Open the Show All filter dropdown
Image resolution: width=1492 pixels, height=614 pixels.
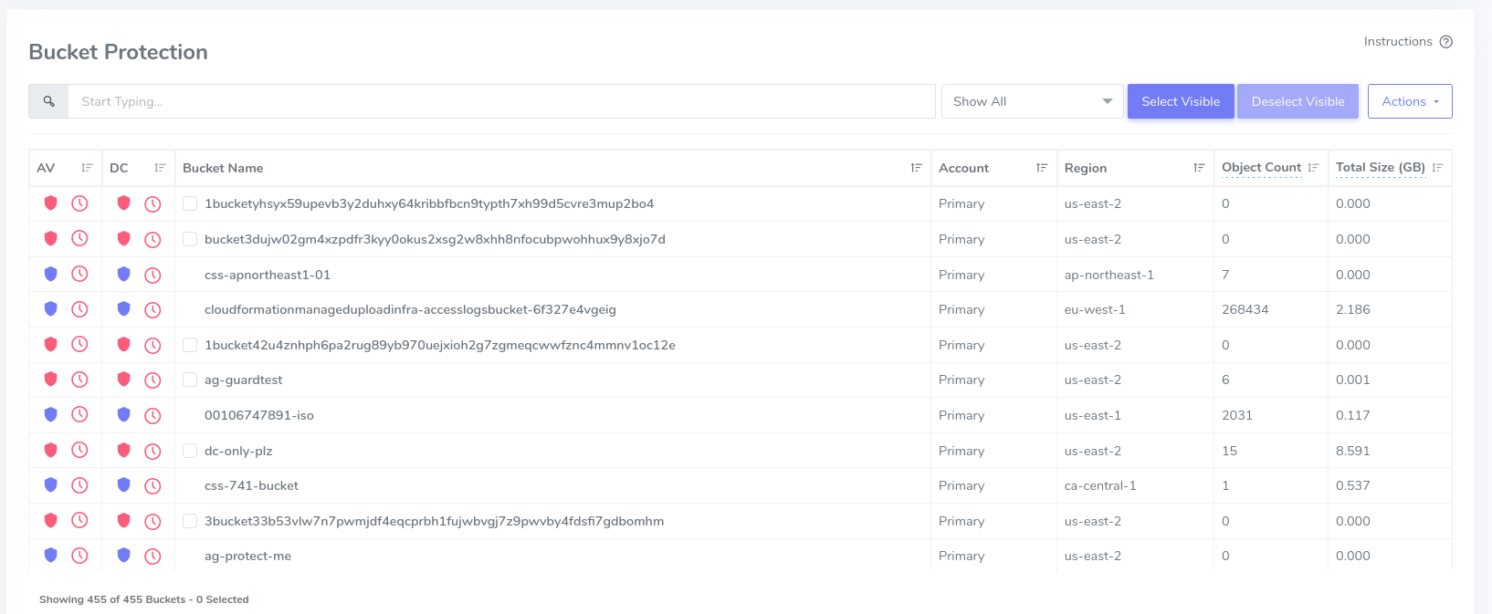(x=1032, y=101)
